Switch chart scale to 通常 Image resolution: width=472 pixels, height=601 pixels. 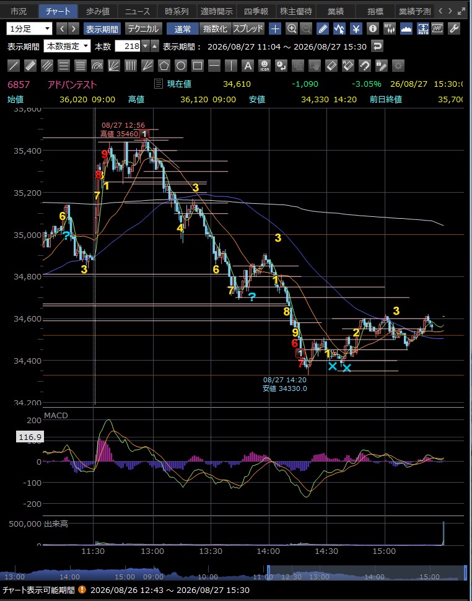point(182,29)
